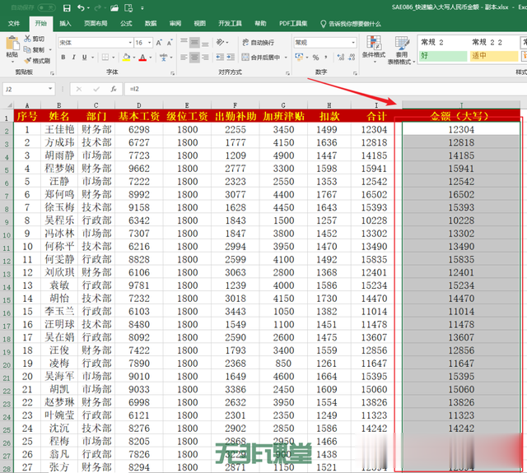Click the Increase Decimal icon

(341, 58)
